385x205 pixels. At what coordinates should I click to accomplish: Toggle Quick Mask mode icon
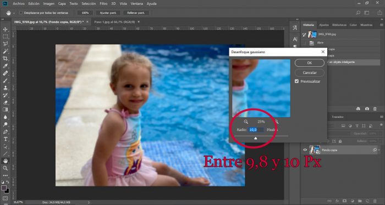pyautogui.click(x=5, y=198)
